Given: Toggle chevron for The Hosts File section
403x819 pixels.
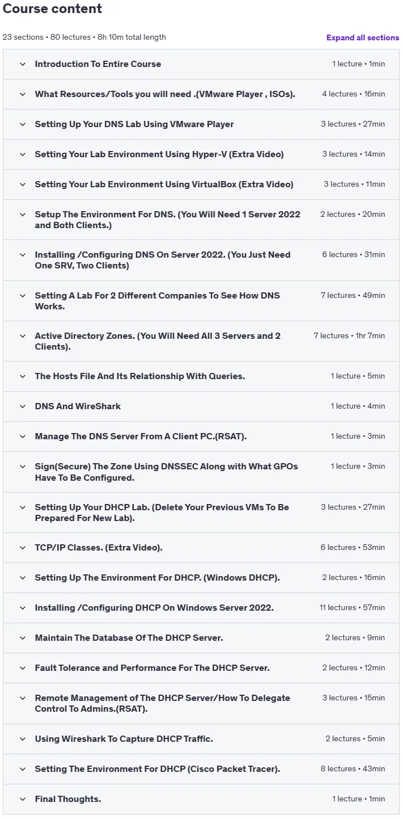Looking at the screenshot, I should pyautogui.click(x=23, y=376).
